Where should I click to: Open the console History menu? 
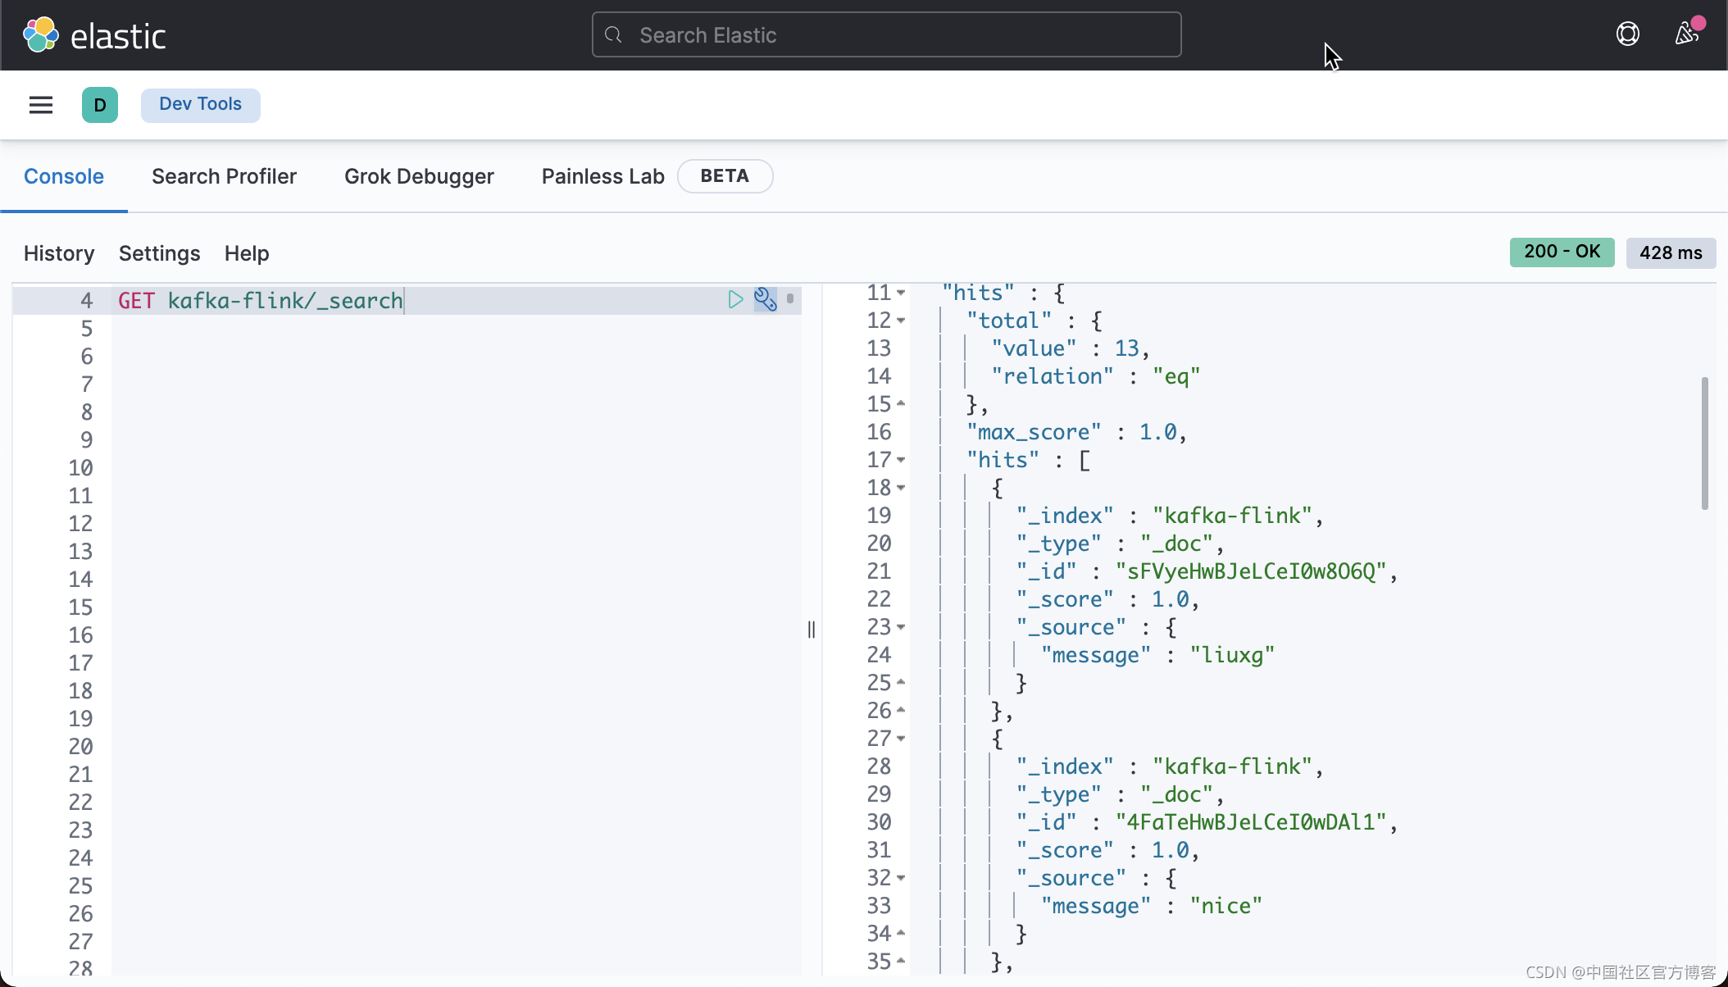tap(58, 252)
